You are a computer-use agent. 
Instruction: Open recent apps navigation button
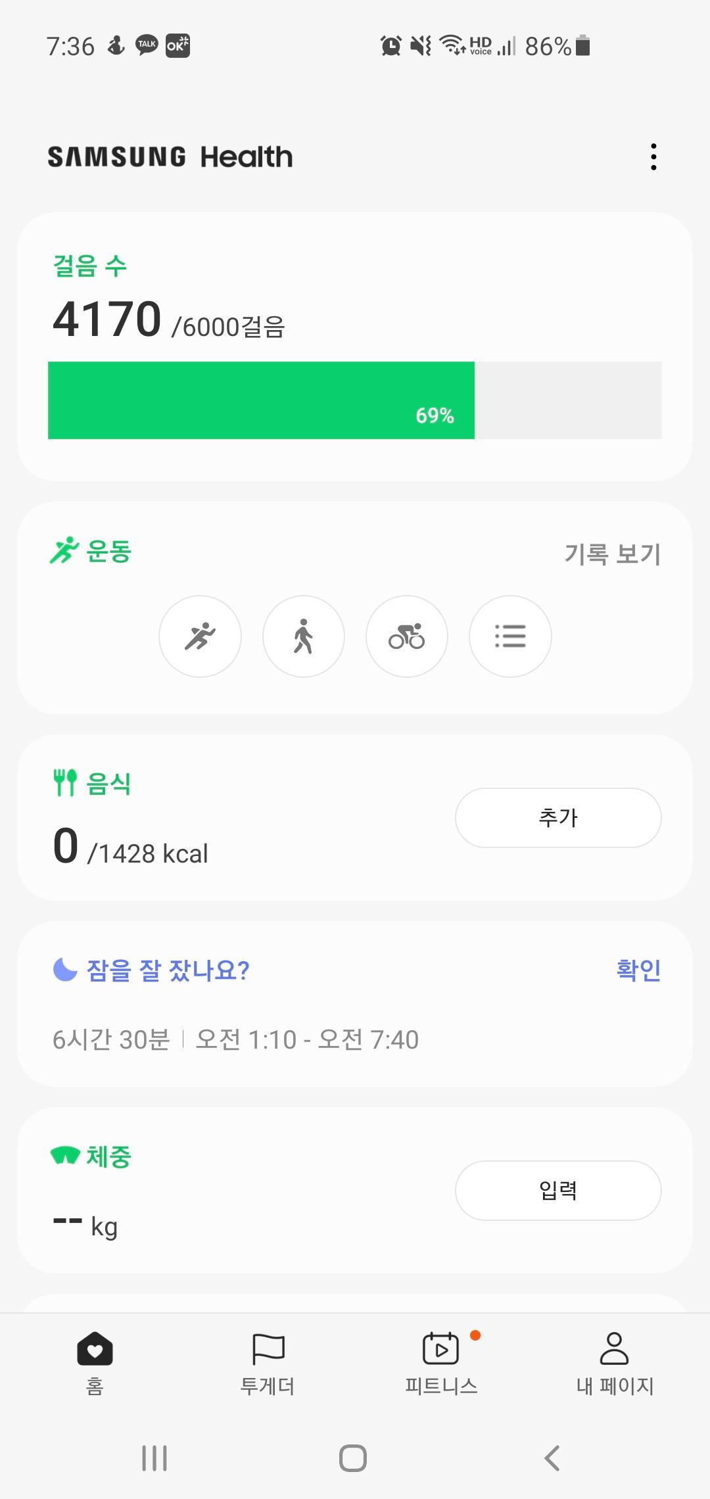154,1458
